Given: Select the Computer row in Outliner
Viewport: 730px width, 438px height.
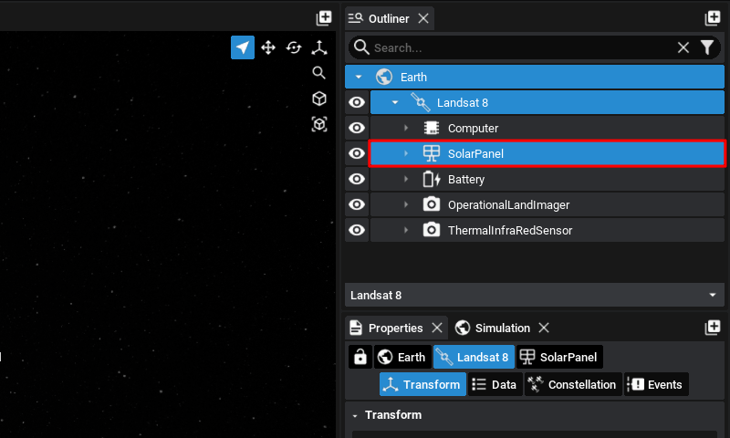Looking at the screenshot, I should 547,128.
